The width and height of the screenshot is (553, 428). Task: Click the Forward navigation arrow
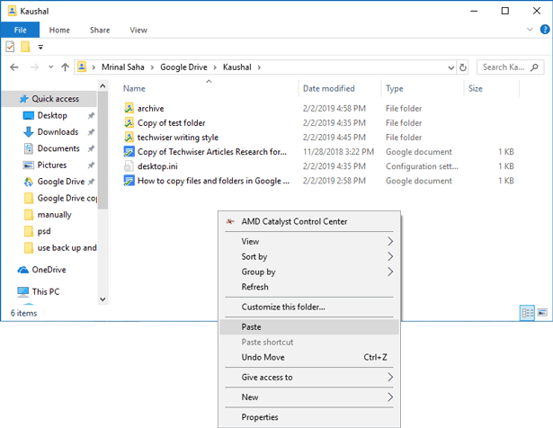click(34, 67)
